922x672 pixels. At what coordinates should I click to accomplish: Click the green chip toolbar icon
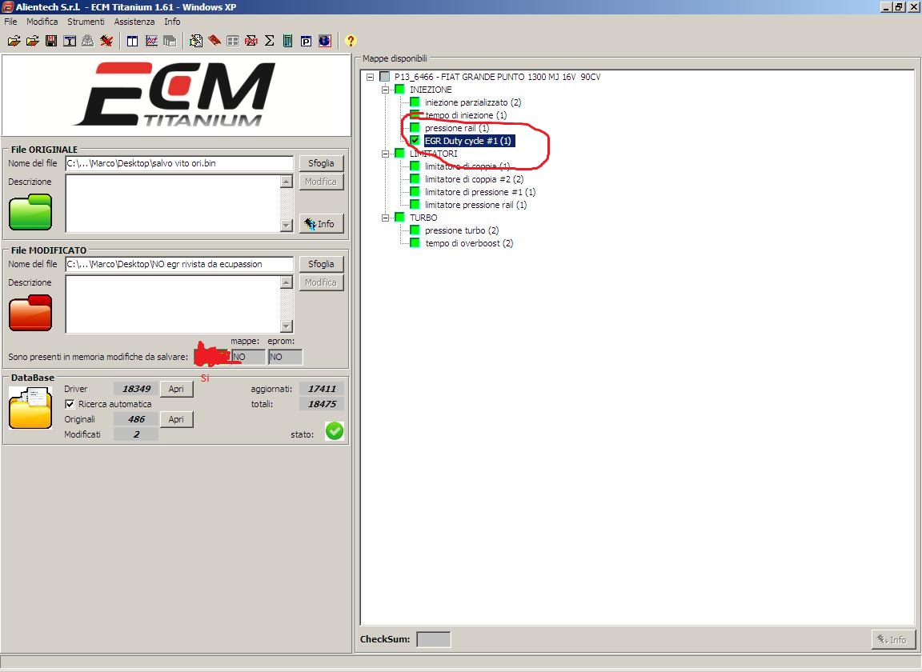click(x=287, y=41)
